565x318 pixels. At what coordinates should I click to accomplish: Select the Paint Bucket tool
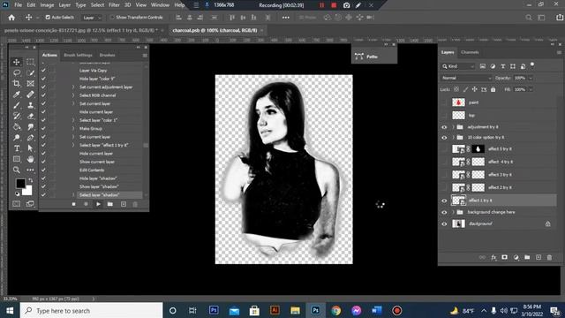[x=17, y=127]
